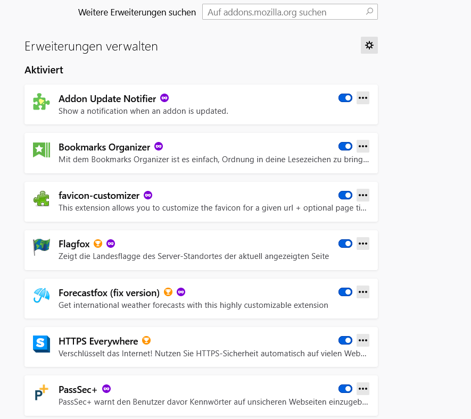Disable Forecastfox using its toggle
The image size is (471, 419).
pos(345,292)
